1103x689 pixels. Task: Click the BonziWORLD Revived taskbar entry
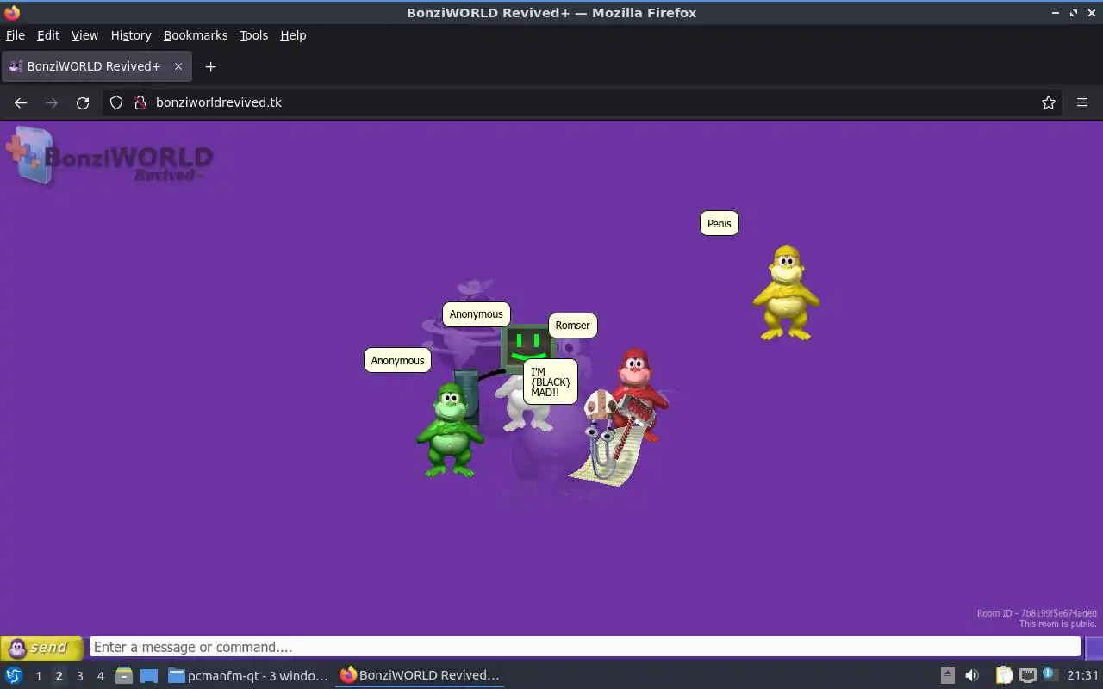[x=420, y=676]
